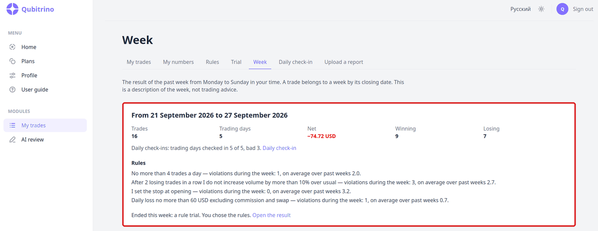The image size is (598, 231).
Task: Open the user avatar Q icon
Action: pos(562,9)
